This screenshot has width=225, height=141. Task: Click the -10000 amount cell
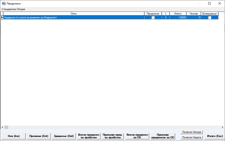pyautogui.click(x=178, y=18)
